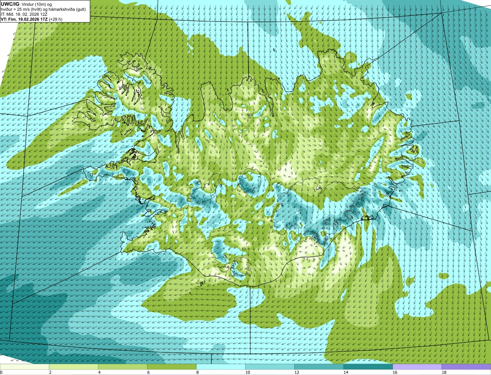
Task: Click the legend scale label '0'
Action: (1, 372)
